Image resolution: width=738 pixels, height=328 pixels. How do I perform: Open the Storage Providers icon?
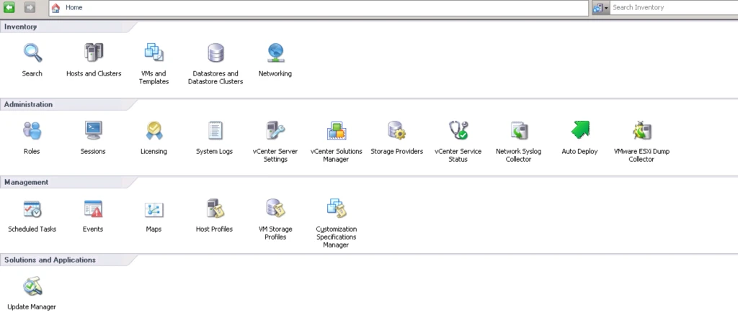397,131
